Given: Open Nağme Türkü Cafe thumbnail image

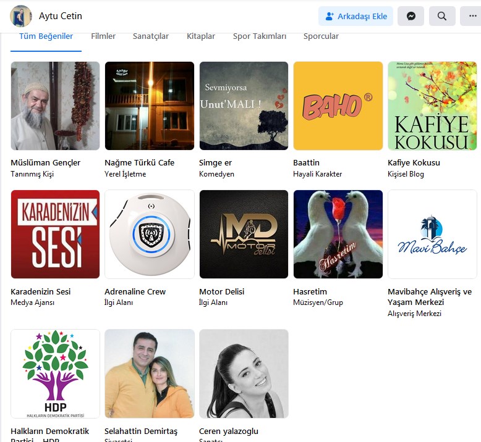Looking at the screenshot, I should click(x=150, y=106).
